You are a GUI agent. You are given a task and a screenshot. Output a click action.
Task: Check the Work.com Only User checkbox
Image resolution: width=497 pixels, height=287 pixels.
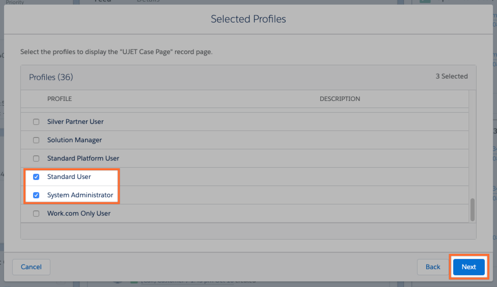pos(36,214)
